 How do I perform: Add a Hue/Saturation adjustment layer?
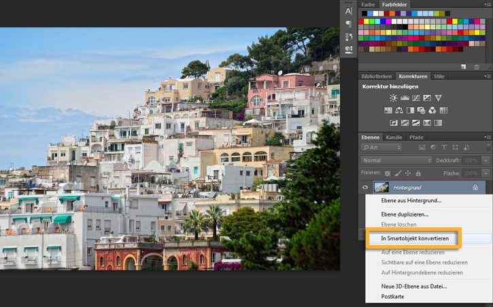[x=388, y=110]
